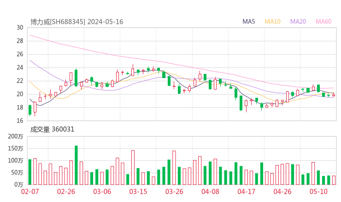This screenshot has width=341, height=202.
Task: Click the 26 price axis label
Action: 20,54
